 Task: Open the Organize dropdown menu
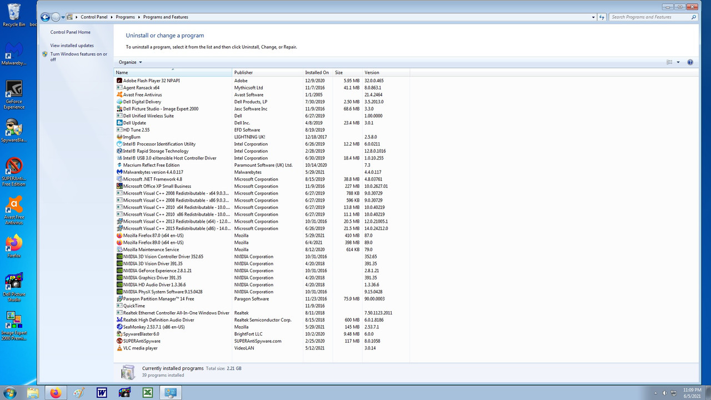point(129,62)
